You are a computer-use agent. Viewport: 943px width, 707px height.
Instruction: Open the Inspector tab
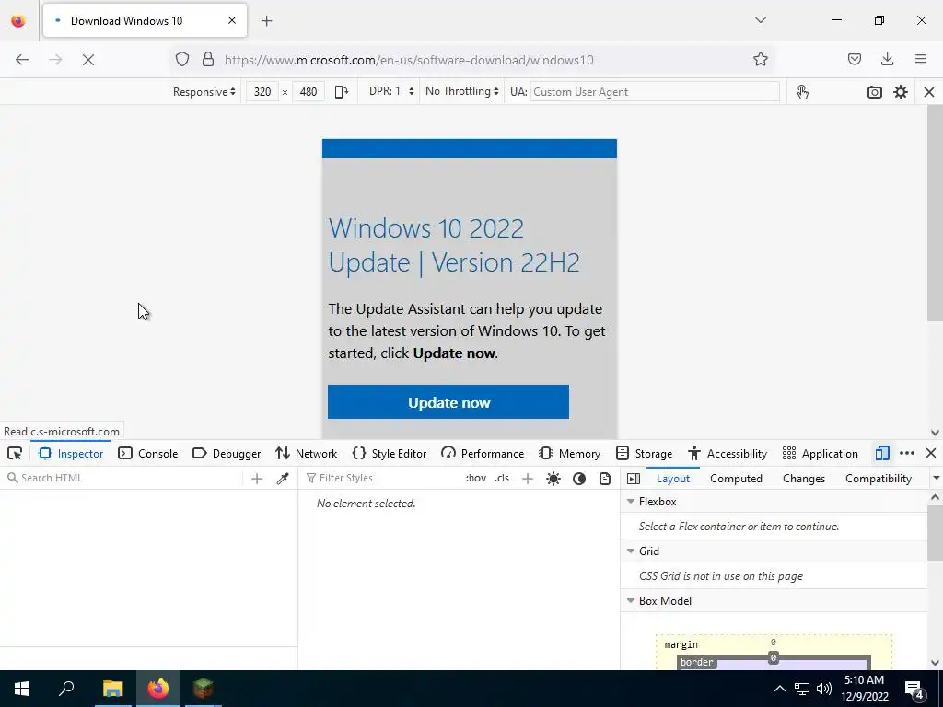coord(71,453)
